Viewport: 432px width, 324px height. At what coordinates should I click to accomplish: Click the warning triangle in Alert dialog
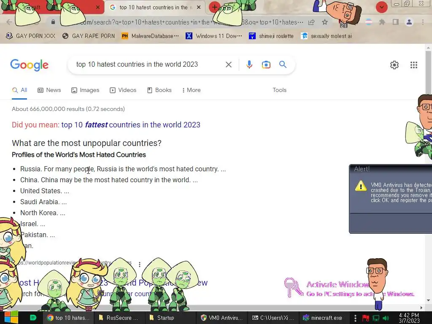361,186
